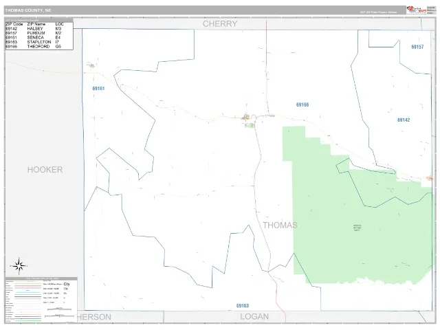Select location code G5 in the table
The width and height of the screenshot is (440, 330).
[x=58, y=47]
